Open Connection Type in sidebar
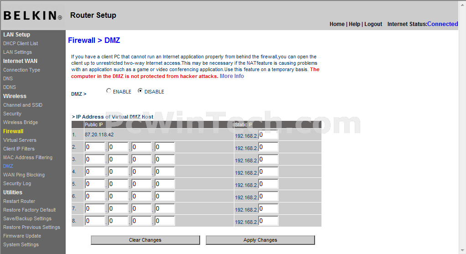This screenshot has width=466, height=254. 22,70
